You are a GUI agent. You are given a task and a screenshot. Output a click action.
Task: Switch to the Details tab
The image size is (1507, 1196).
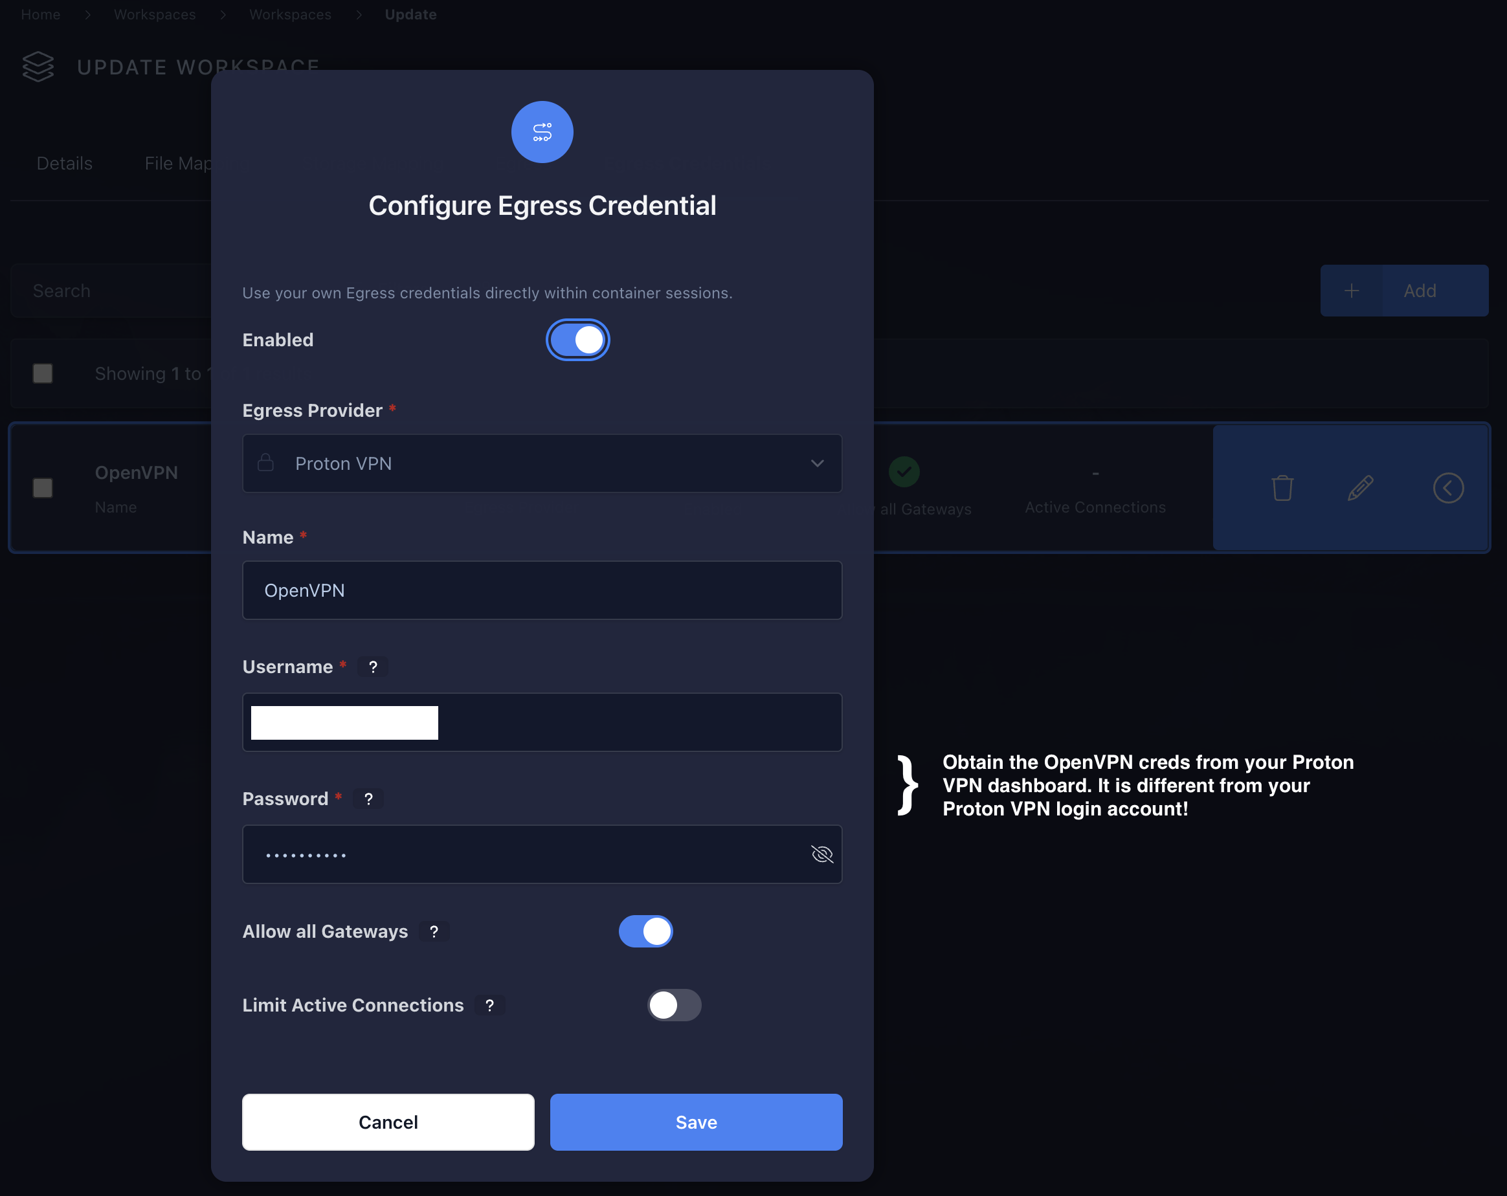point(64,164)
